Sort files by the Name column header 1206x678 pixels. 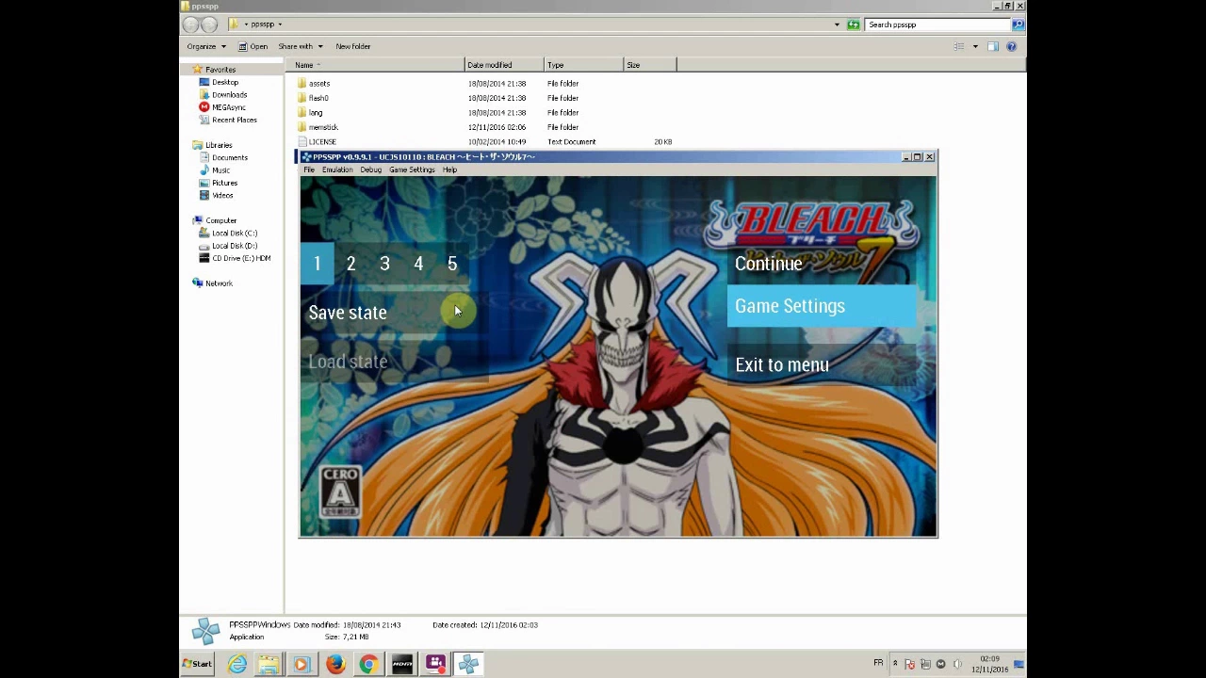pyautogui.click(x=375, y=65)
